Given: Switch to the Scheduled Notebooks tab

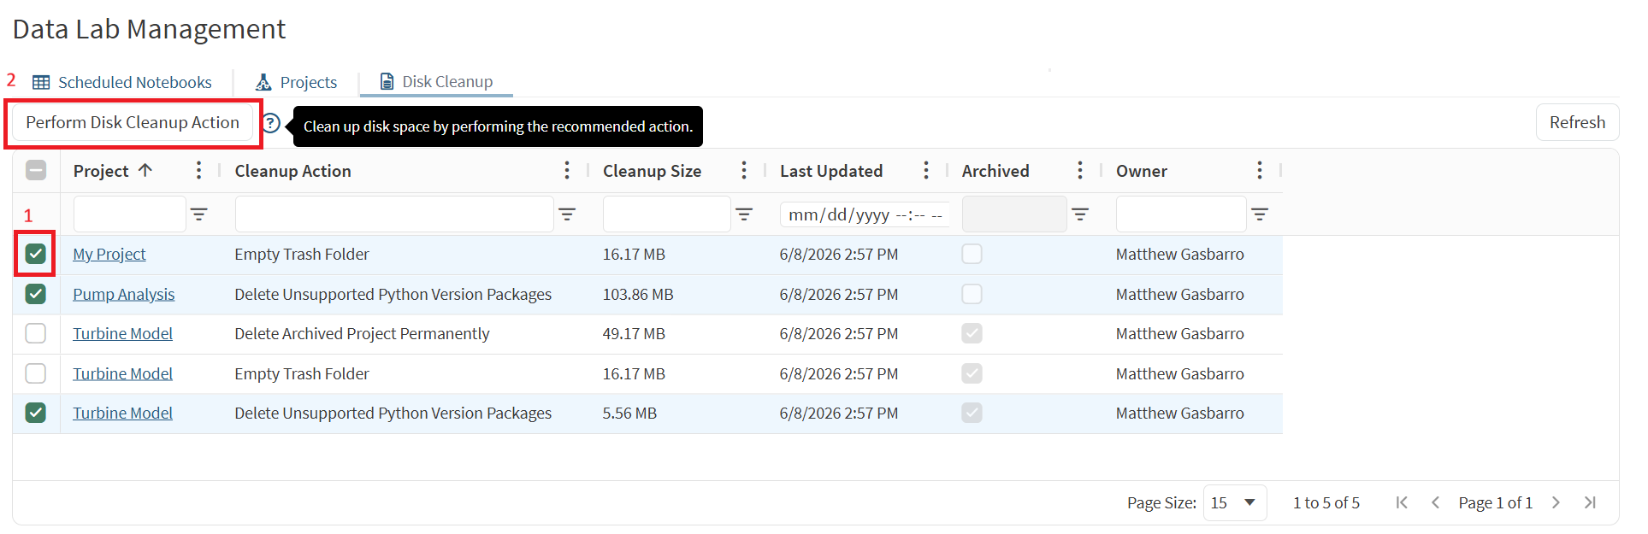Looking at the screenshot, I should 122,82.
